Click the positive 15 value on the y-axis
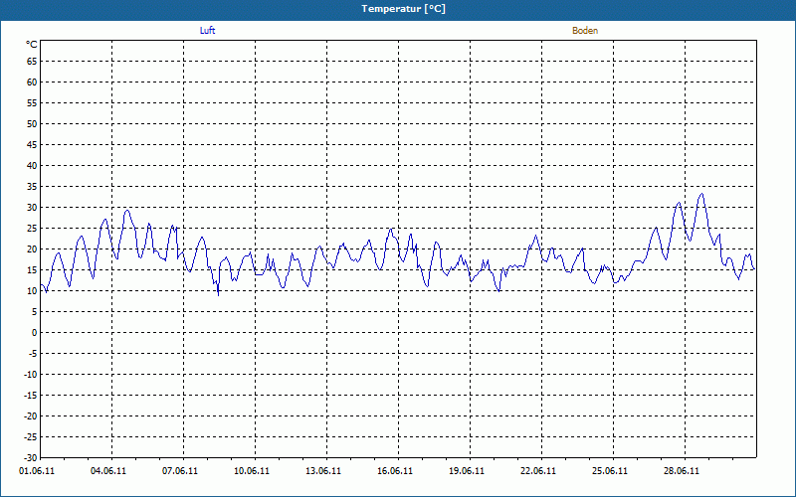Screen dimensions: 796x497 (x=32, y=270)
